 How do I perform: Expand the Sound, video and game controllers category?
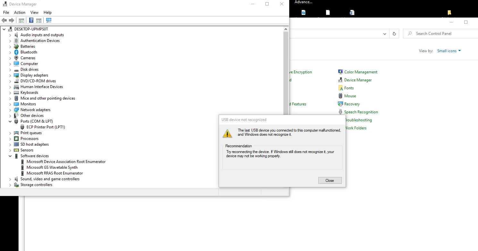click(10, 179)
